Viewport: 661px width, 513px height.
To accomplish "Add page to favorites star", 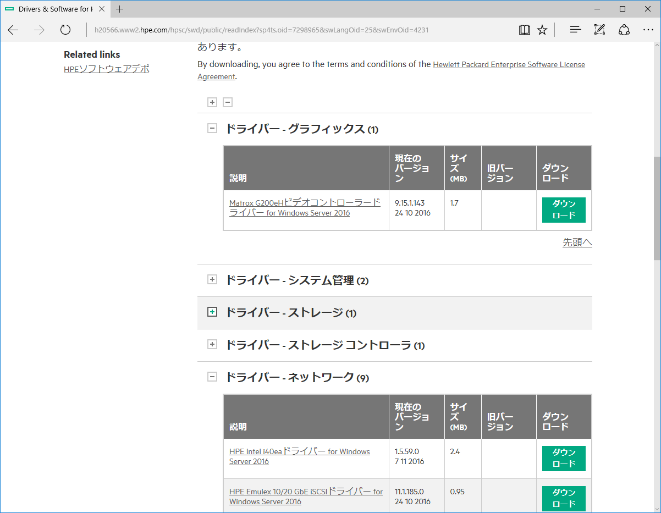I will [542, 30].
